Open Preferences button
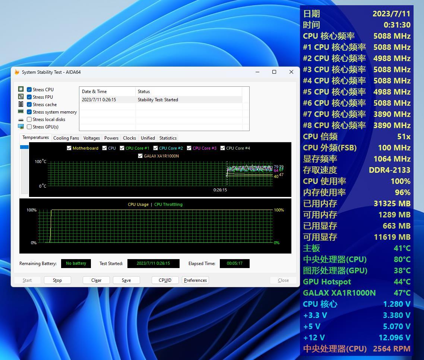This screenshot has height=360, width=424. (195, 280)
